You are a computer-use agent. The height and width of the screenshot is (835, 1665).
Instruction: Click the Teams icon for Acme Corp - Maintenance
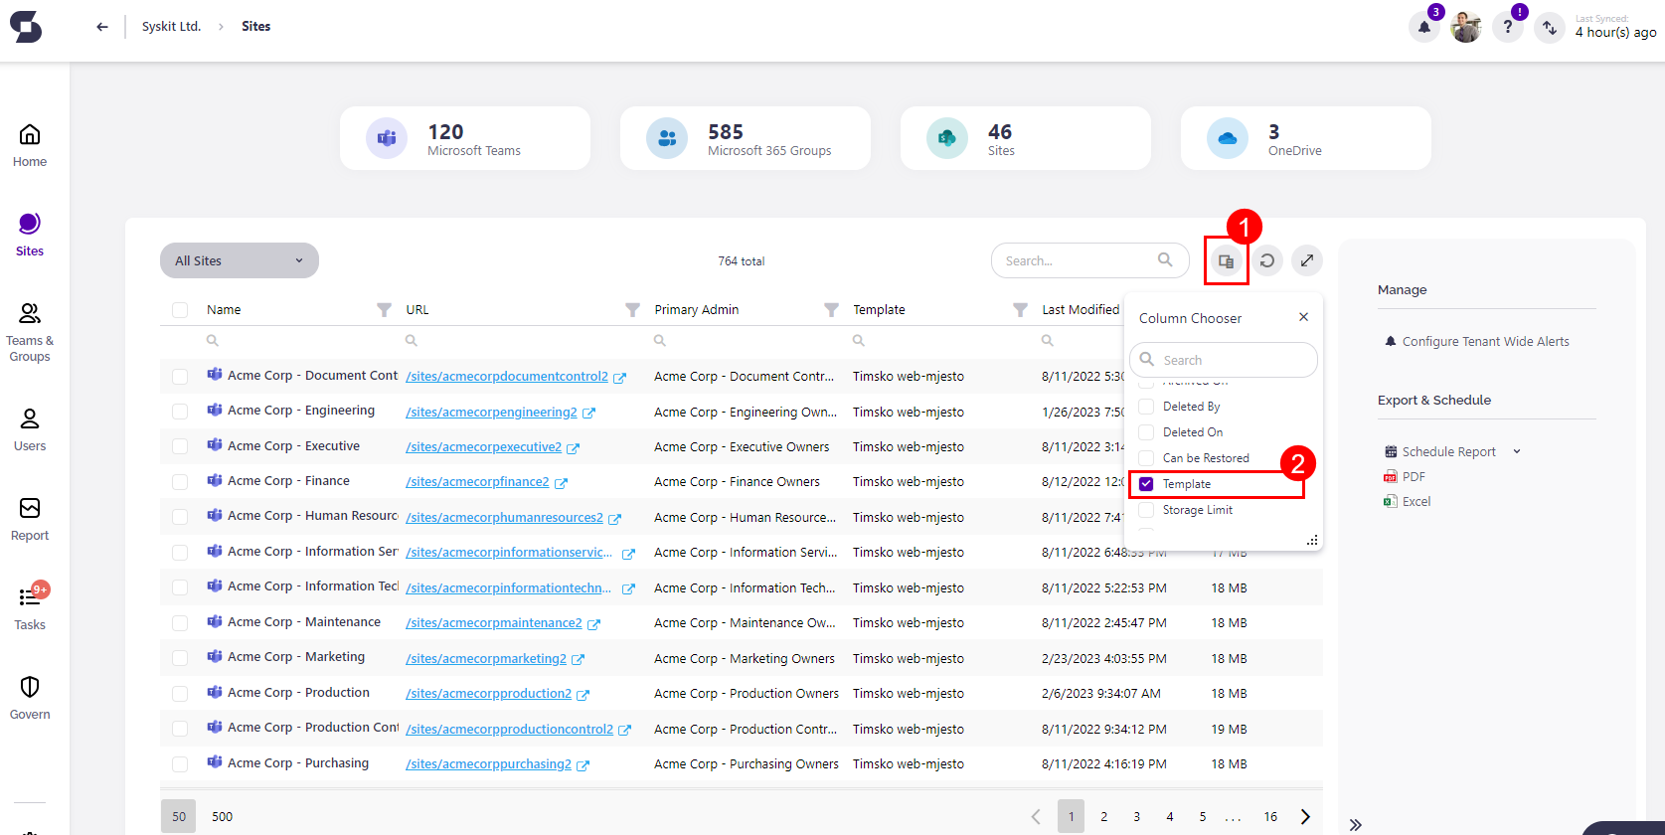215,621
